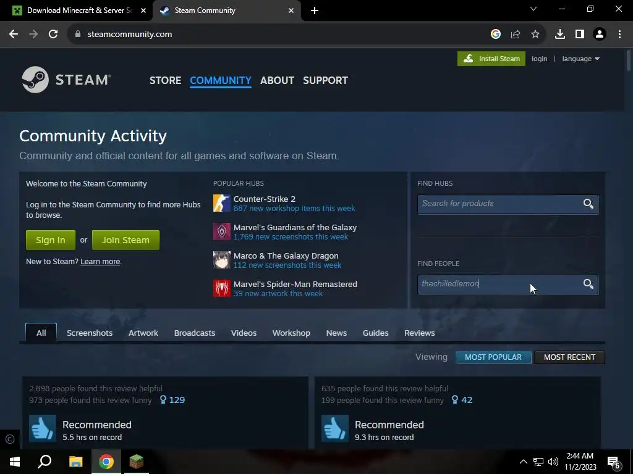633x474 pixels.
Task: Bookmark this page with the star icon
Action: (535, 35)
